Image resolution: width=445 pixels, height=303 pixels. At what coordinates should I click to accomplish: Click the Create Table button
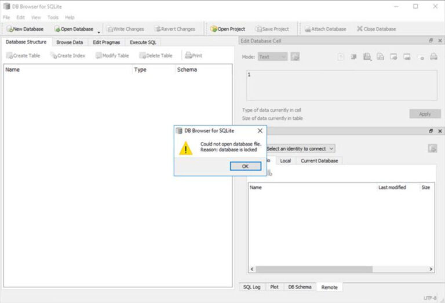(x=23, y=56)
